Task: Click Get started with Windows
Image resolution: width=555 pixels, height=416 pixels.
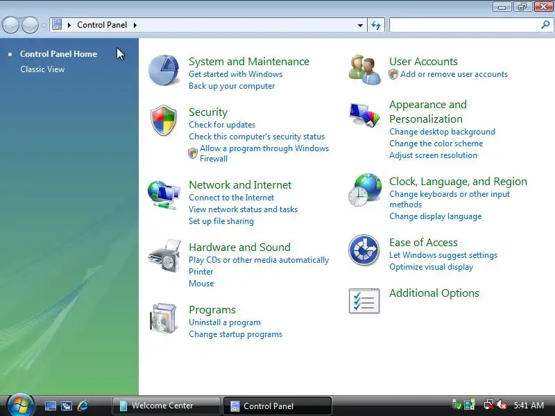Action: 235,74
